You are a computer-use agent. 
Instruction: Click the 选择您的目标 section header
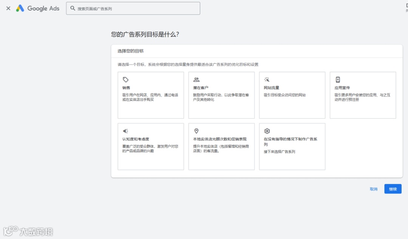[131, 51]
